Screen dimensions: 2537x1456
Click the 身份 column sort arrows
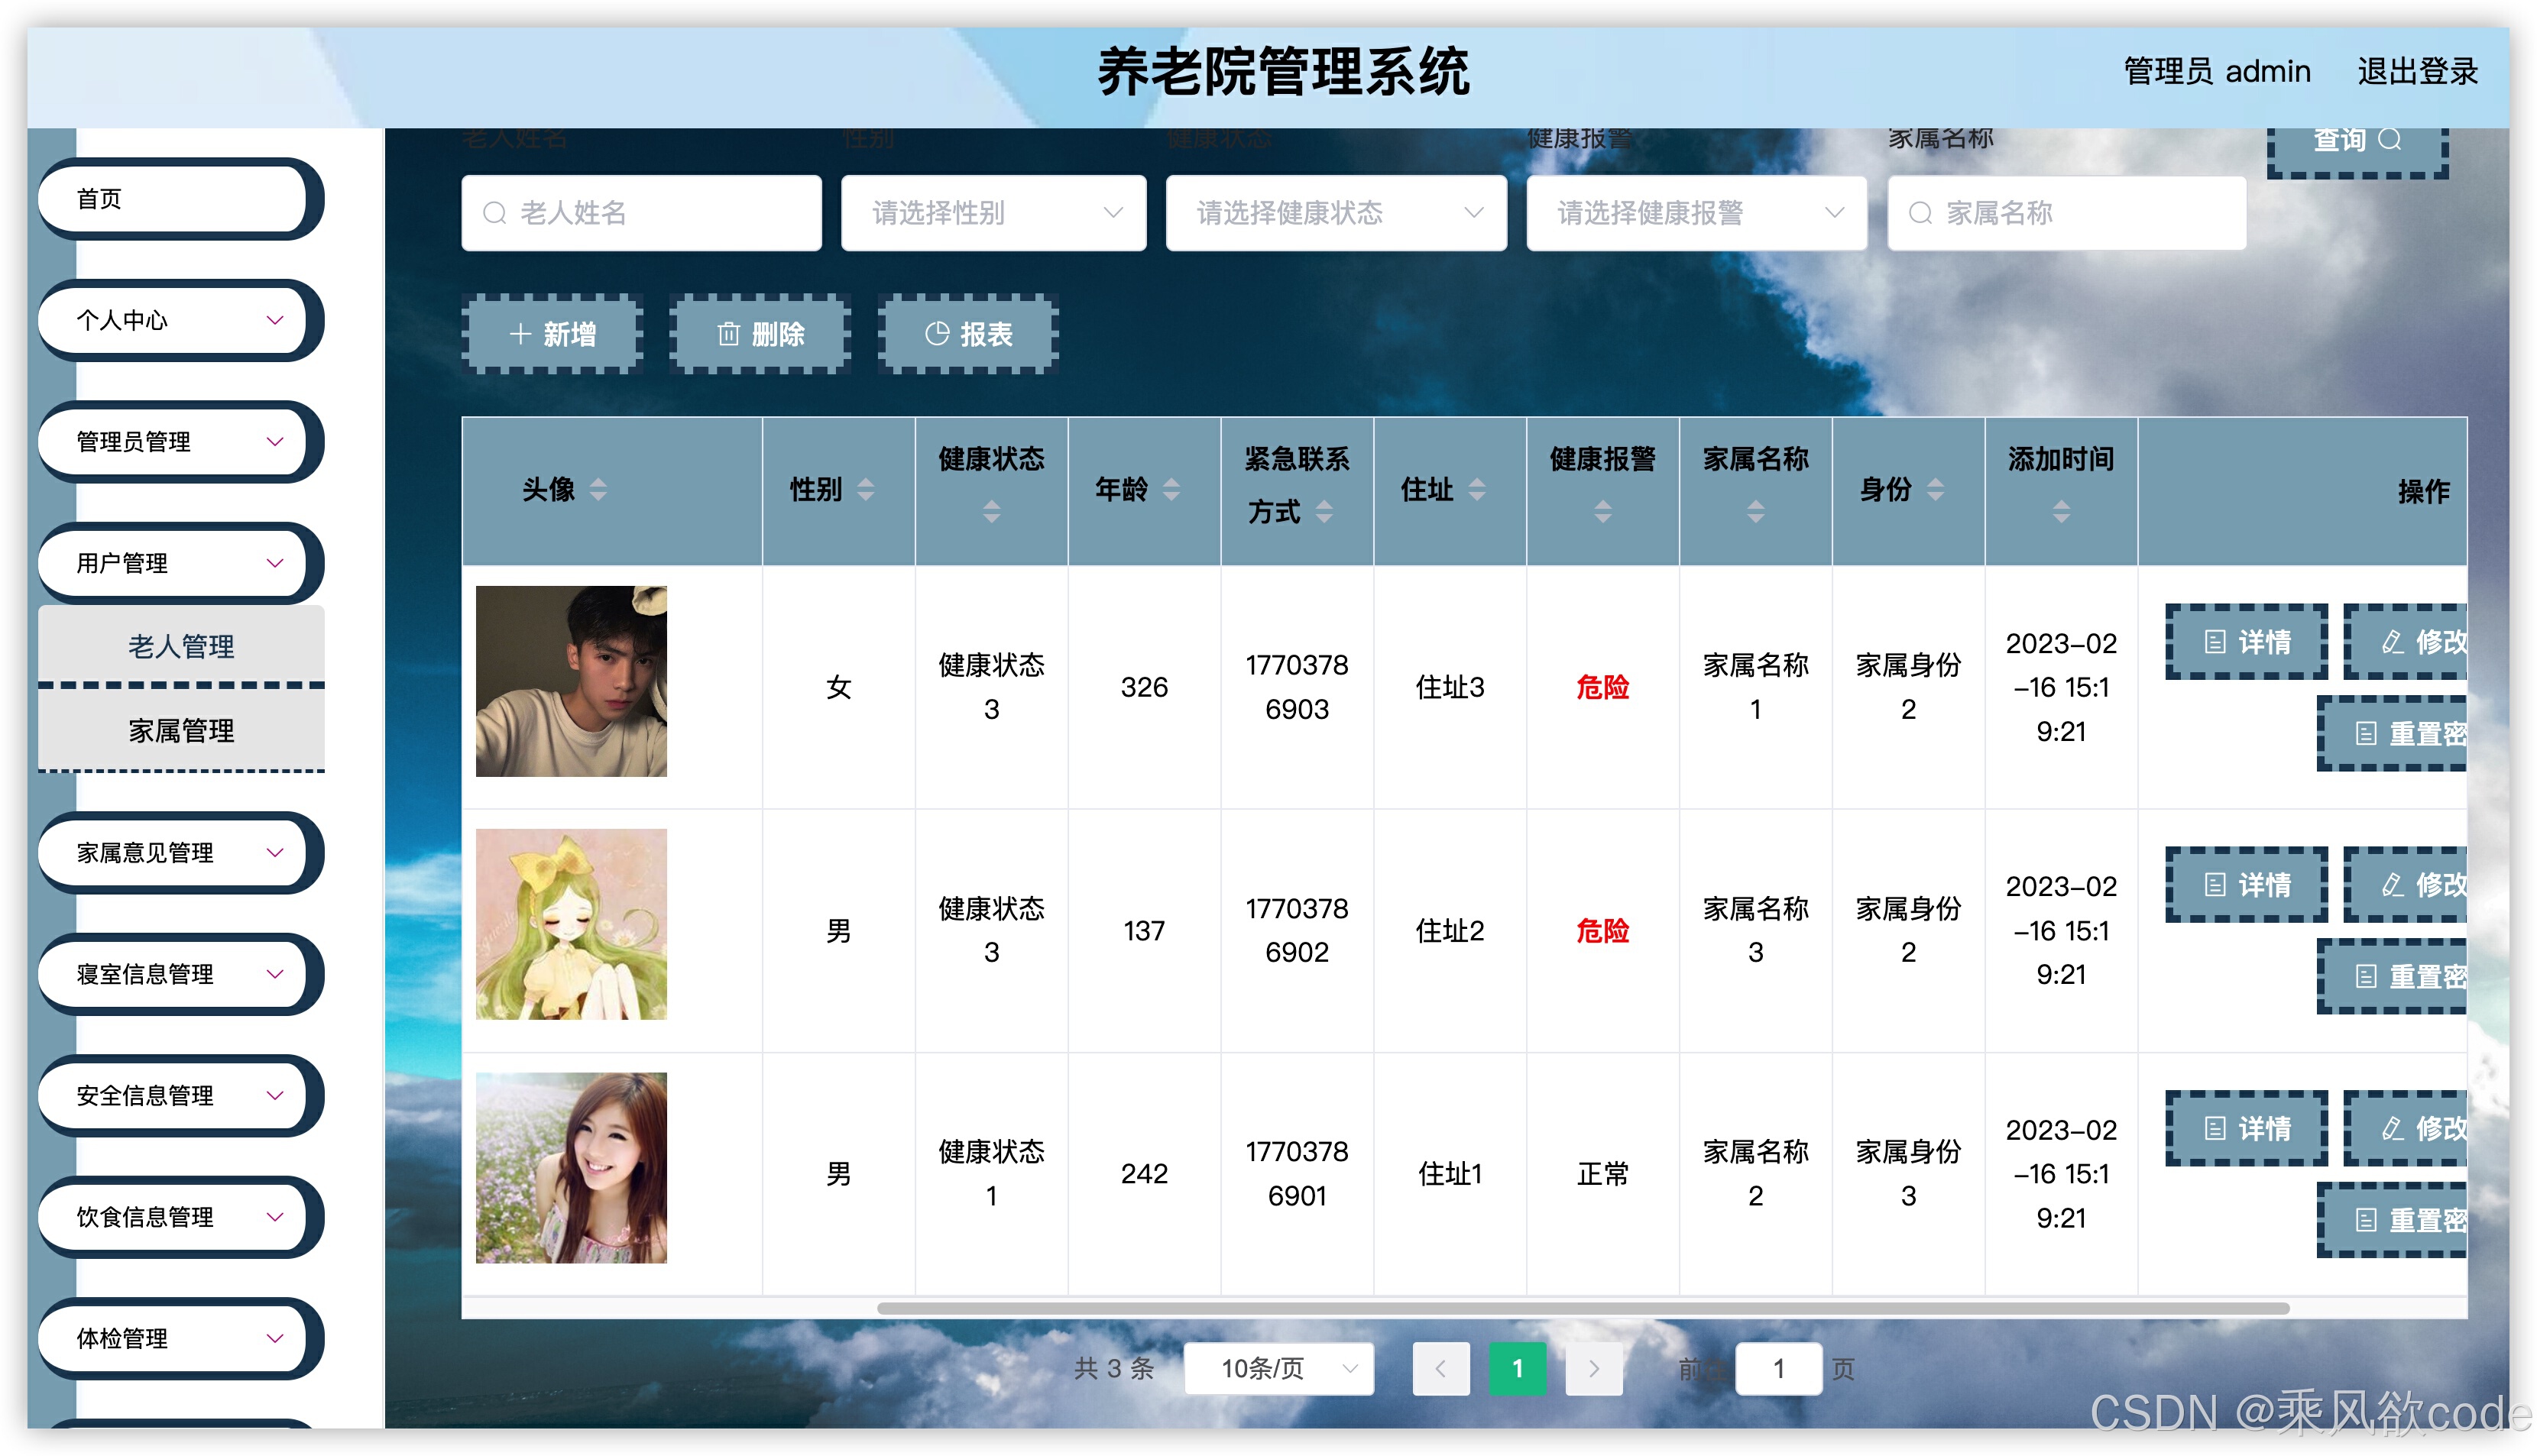click(x=1935, y=489)
